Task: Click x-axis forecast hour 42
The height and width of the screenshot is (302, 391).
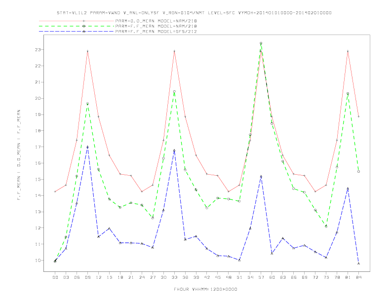Action: (207, 277)
